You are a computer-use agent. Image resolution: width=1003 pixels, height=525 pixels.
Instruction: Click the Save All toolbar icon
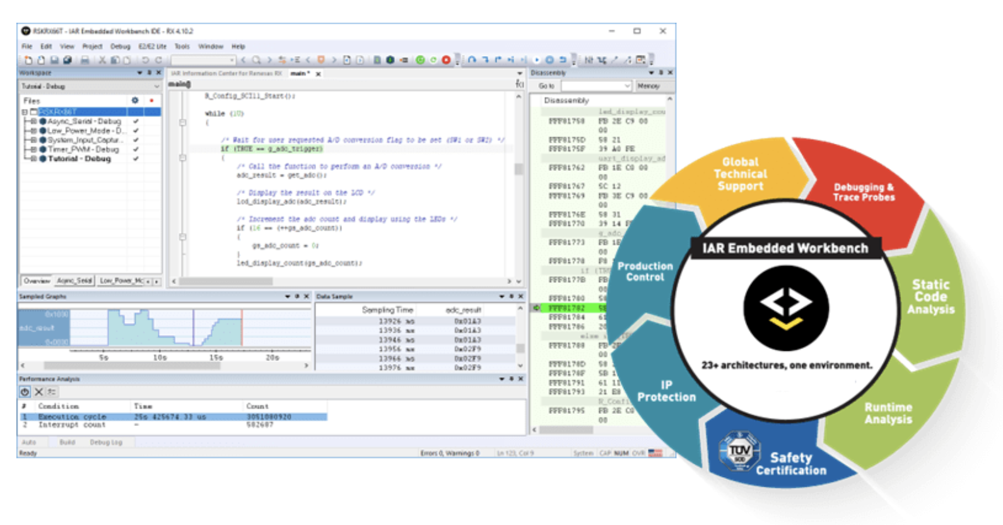point(67,60)
